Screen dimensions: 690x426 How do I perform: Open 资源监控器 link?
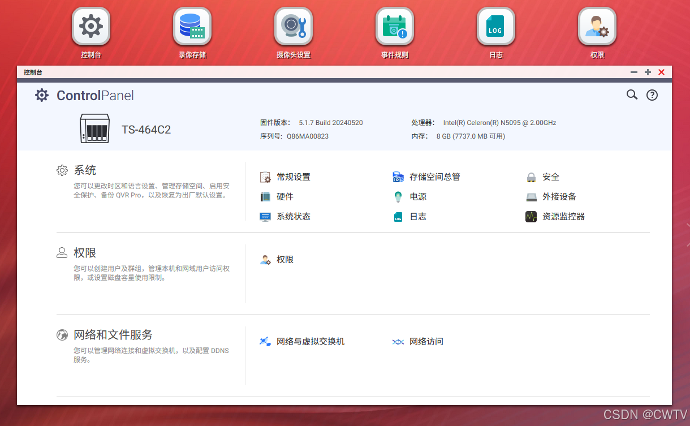coord(563,217)
